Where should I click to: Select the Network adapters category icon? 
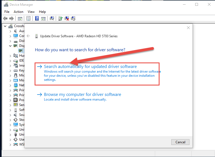click(x=16, y=85)
